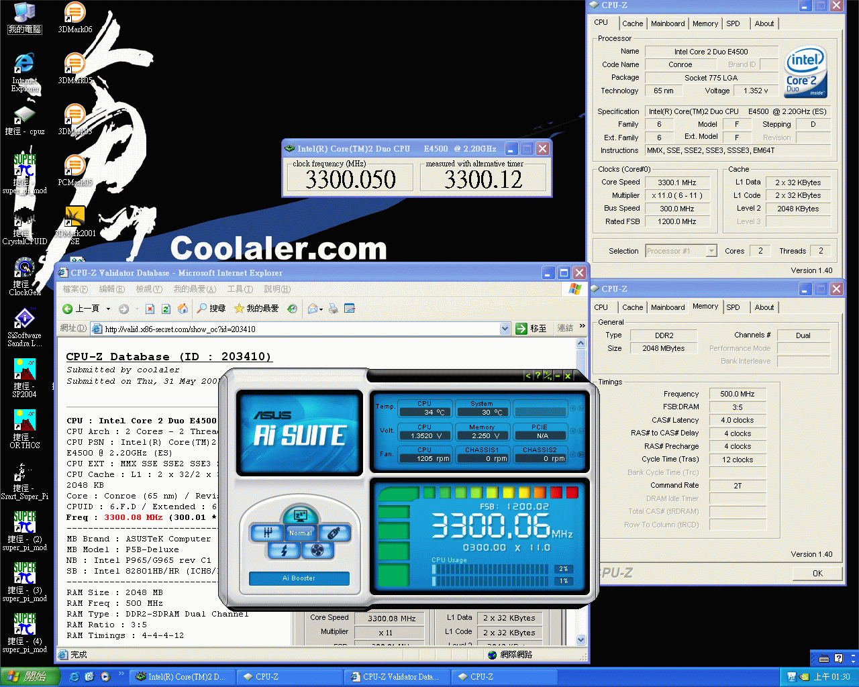Image resolution: width=859 pixels, height=687 pixels.
Task: Click IE Stop toolbar icon
Action: [150, 309]
